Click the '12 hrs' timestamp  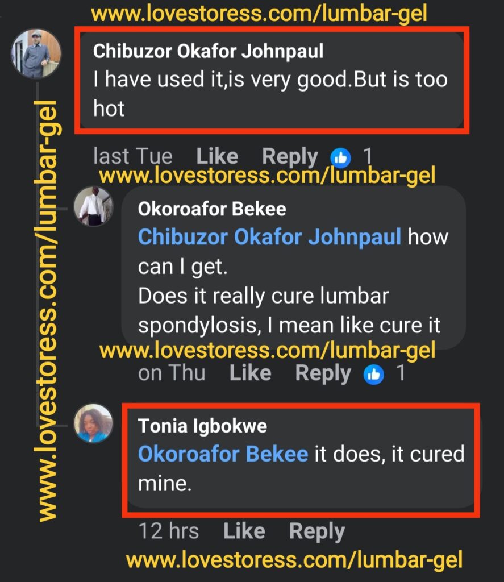pos(169,531)
